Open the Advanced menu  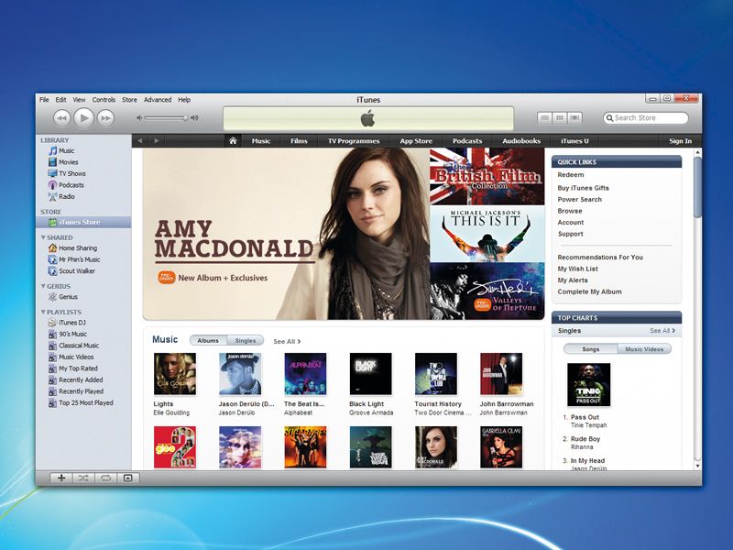pyautogui.click(x=158, y=100)
